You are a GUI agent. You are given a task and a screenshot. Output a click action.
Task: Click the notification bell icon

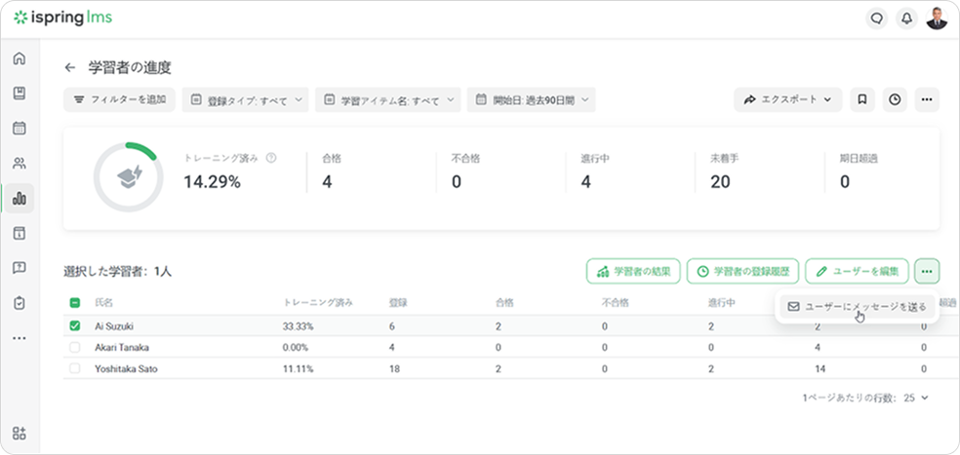[906, 19]
